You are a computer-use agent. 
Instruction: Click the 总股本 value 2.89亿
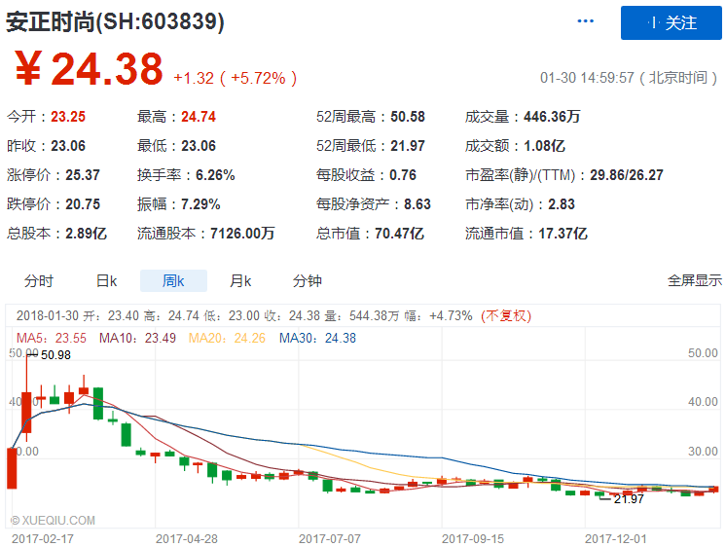point(86,234)
